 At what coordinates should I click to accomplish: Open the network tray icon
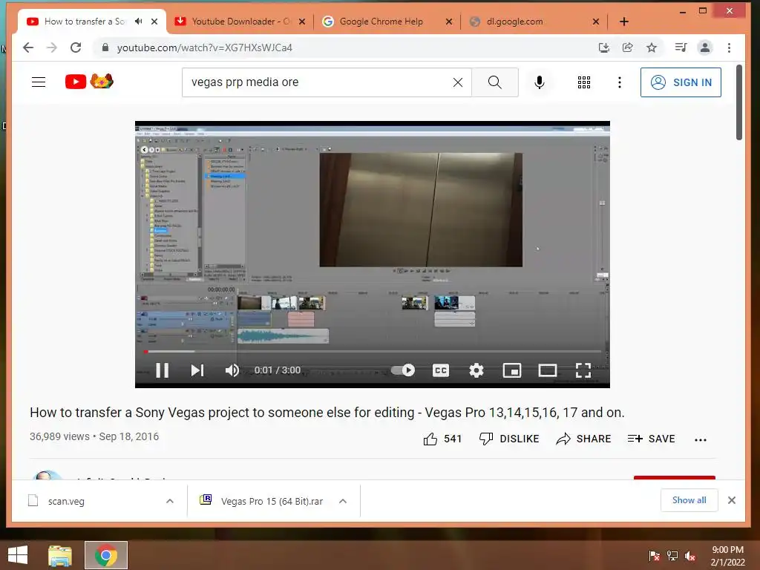pos(672,556)
